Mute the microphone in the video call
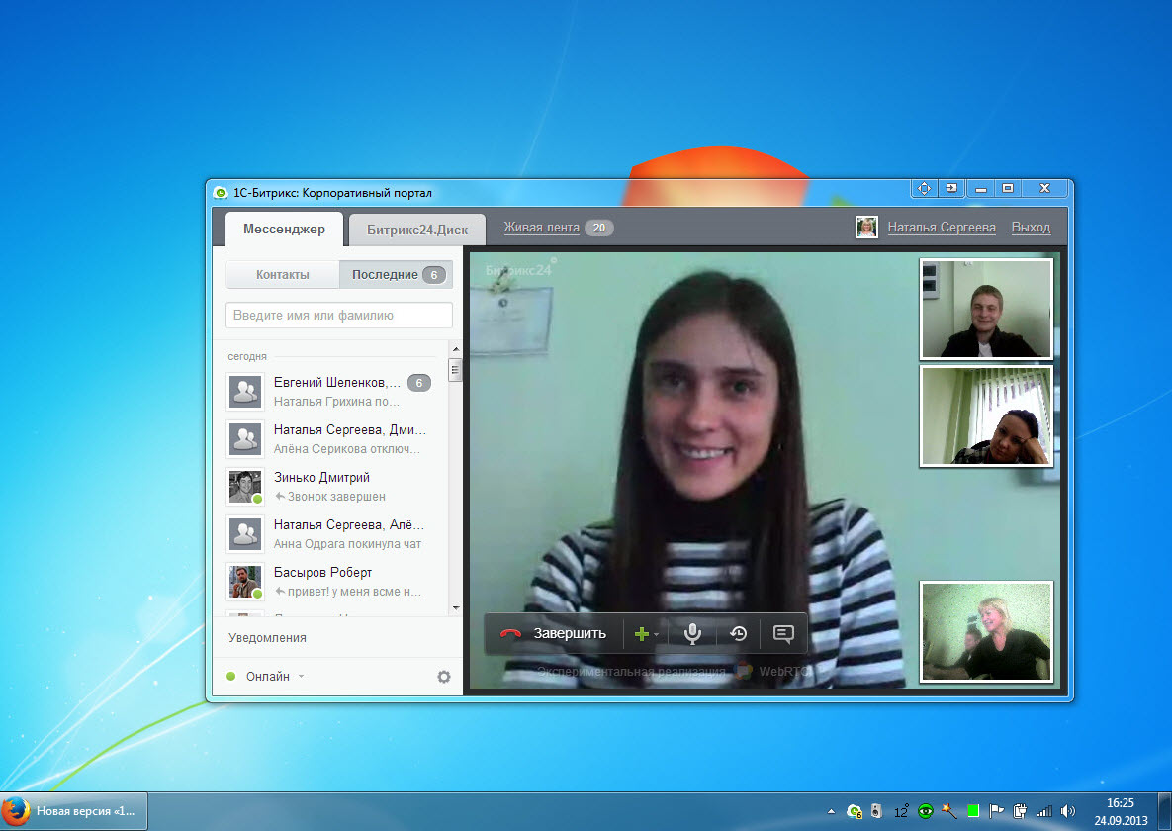Screen dimensions: 1172x831 click(692, 633)
